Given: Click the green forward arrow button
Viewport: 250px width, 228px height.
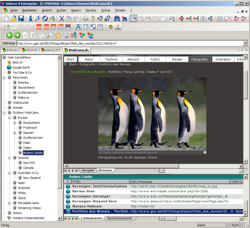Looking at the screenshot, I should click(x=17, y=35).
